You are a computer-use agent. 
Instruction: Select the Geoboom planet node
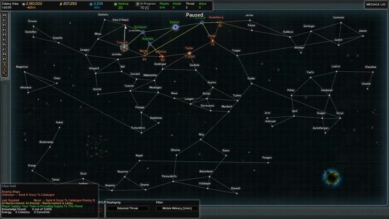329,95
